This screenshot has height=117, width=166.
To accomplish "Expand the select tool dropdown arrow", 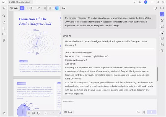I will 25,8.
